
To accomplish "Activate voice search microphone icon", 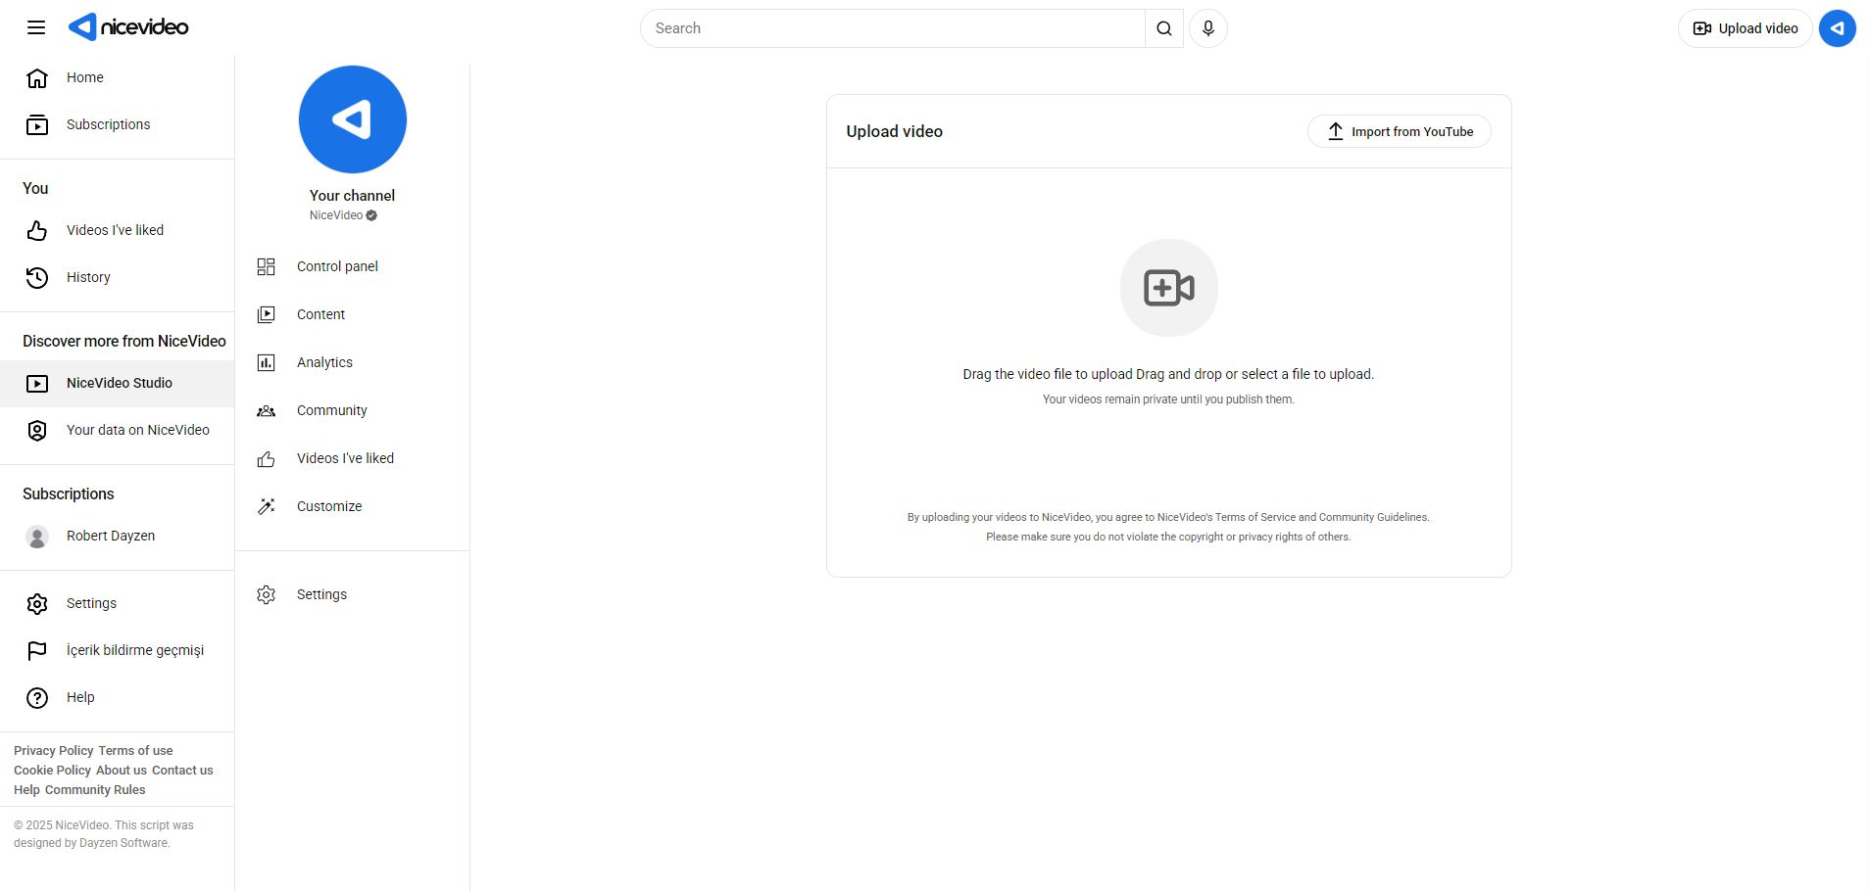I will [x=1208, y=28].
